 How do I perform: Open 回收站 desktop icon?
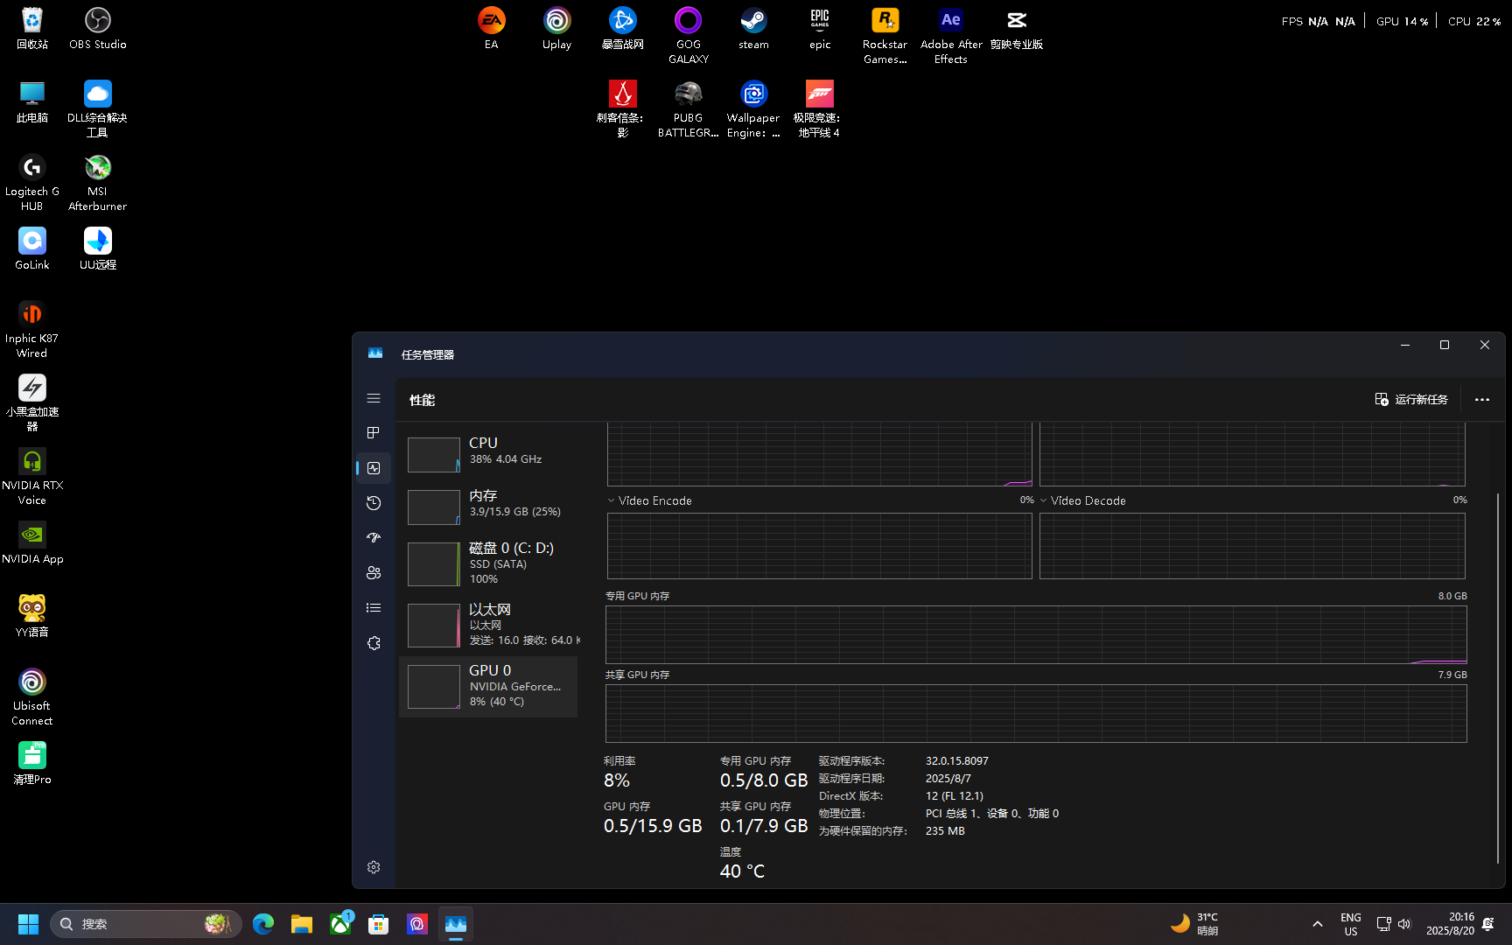[x=32, y=28]
